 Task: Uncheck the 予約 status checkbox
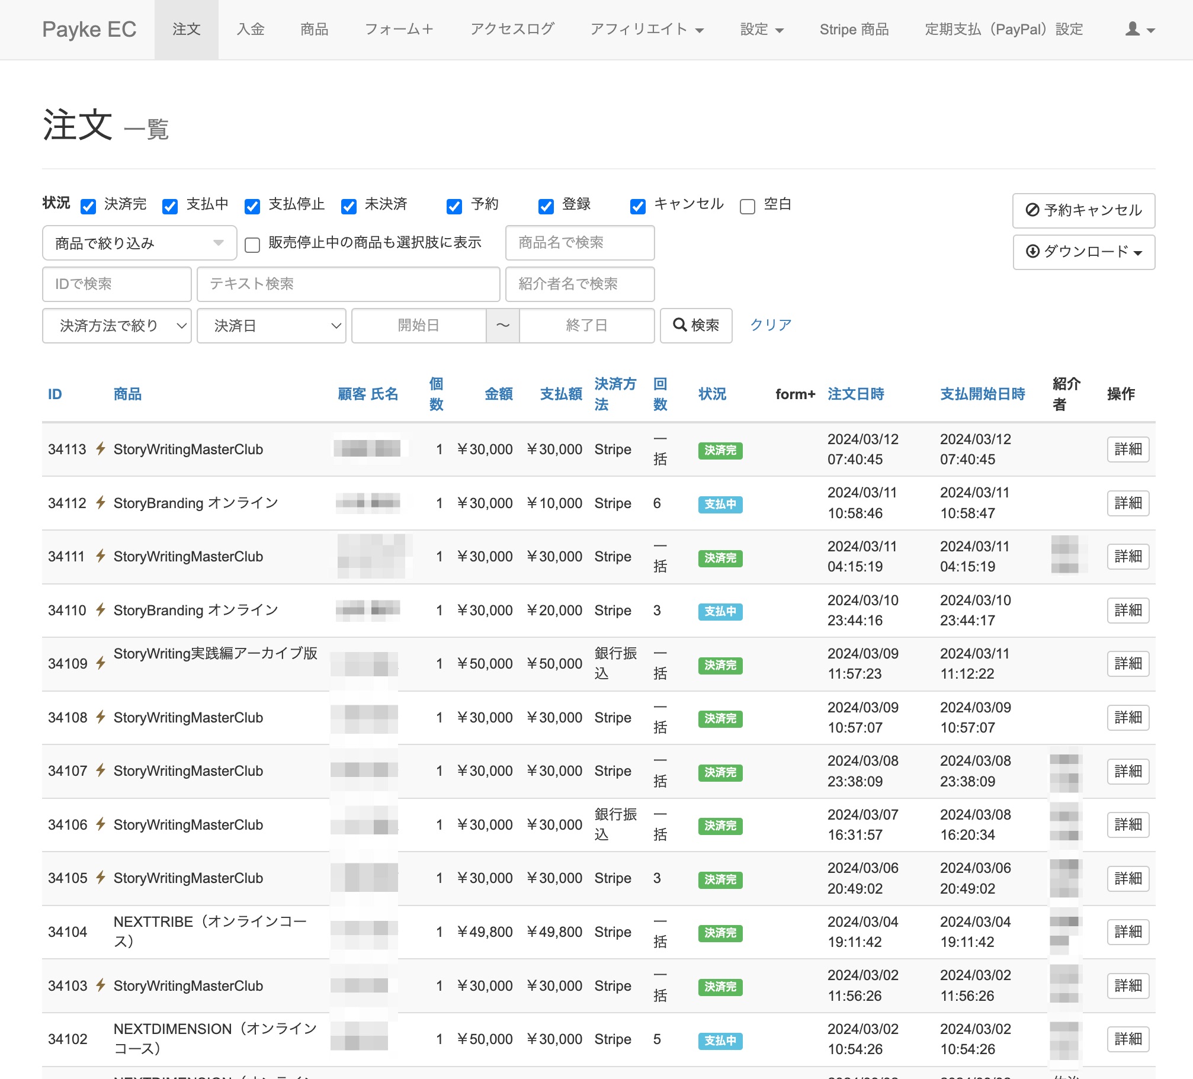454,206
